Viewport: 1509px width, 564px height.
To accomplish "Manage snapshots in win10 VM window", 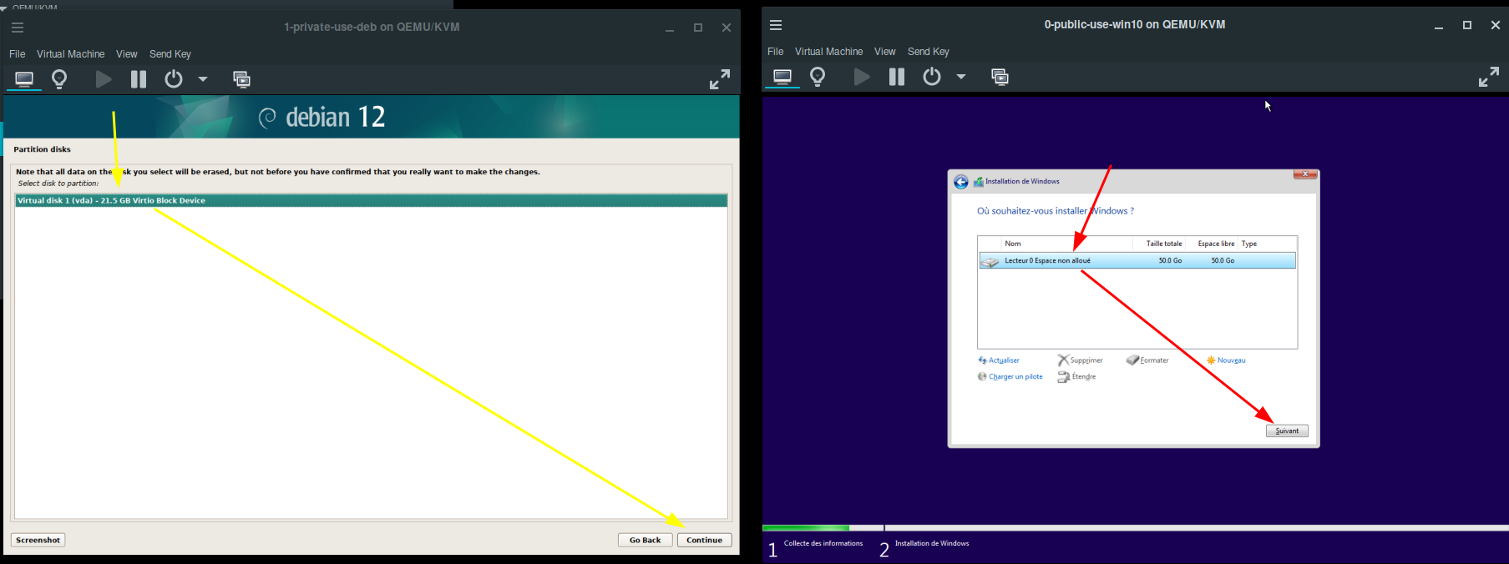I will click(1000, 77).
